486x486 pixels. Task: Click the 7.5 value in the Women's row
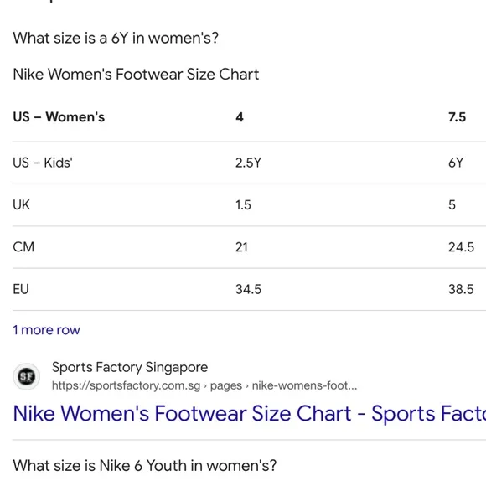point(457,117)
